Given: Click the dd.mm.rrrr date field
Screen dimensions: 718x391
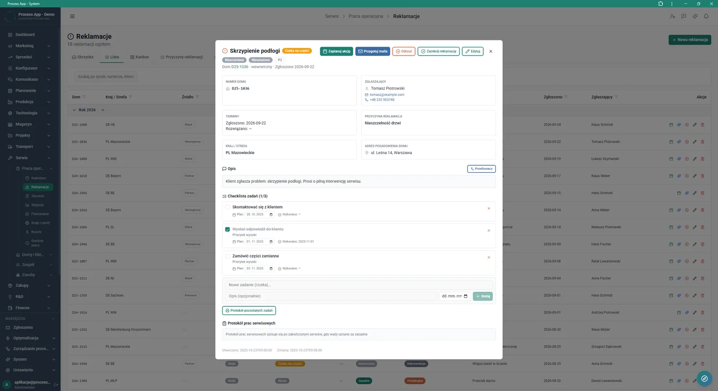Looking at the screenshot, I should [454, 296].
